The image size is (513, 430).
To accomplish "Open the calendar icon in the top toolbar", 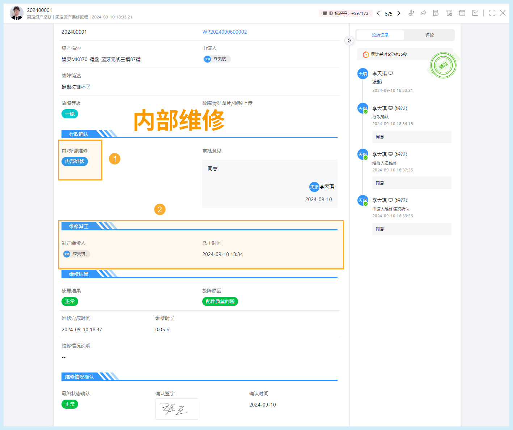I will [462, 13].
